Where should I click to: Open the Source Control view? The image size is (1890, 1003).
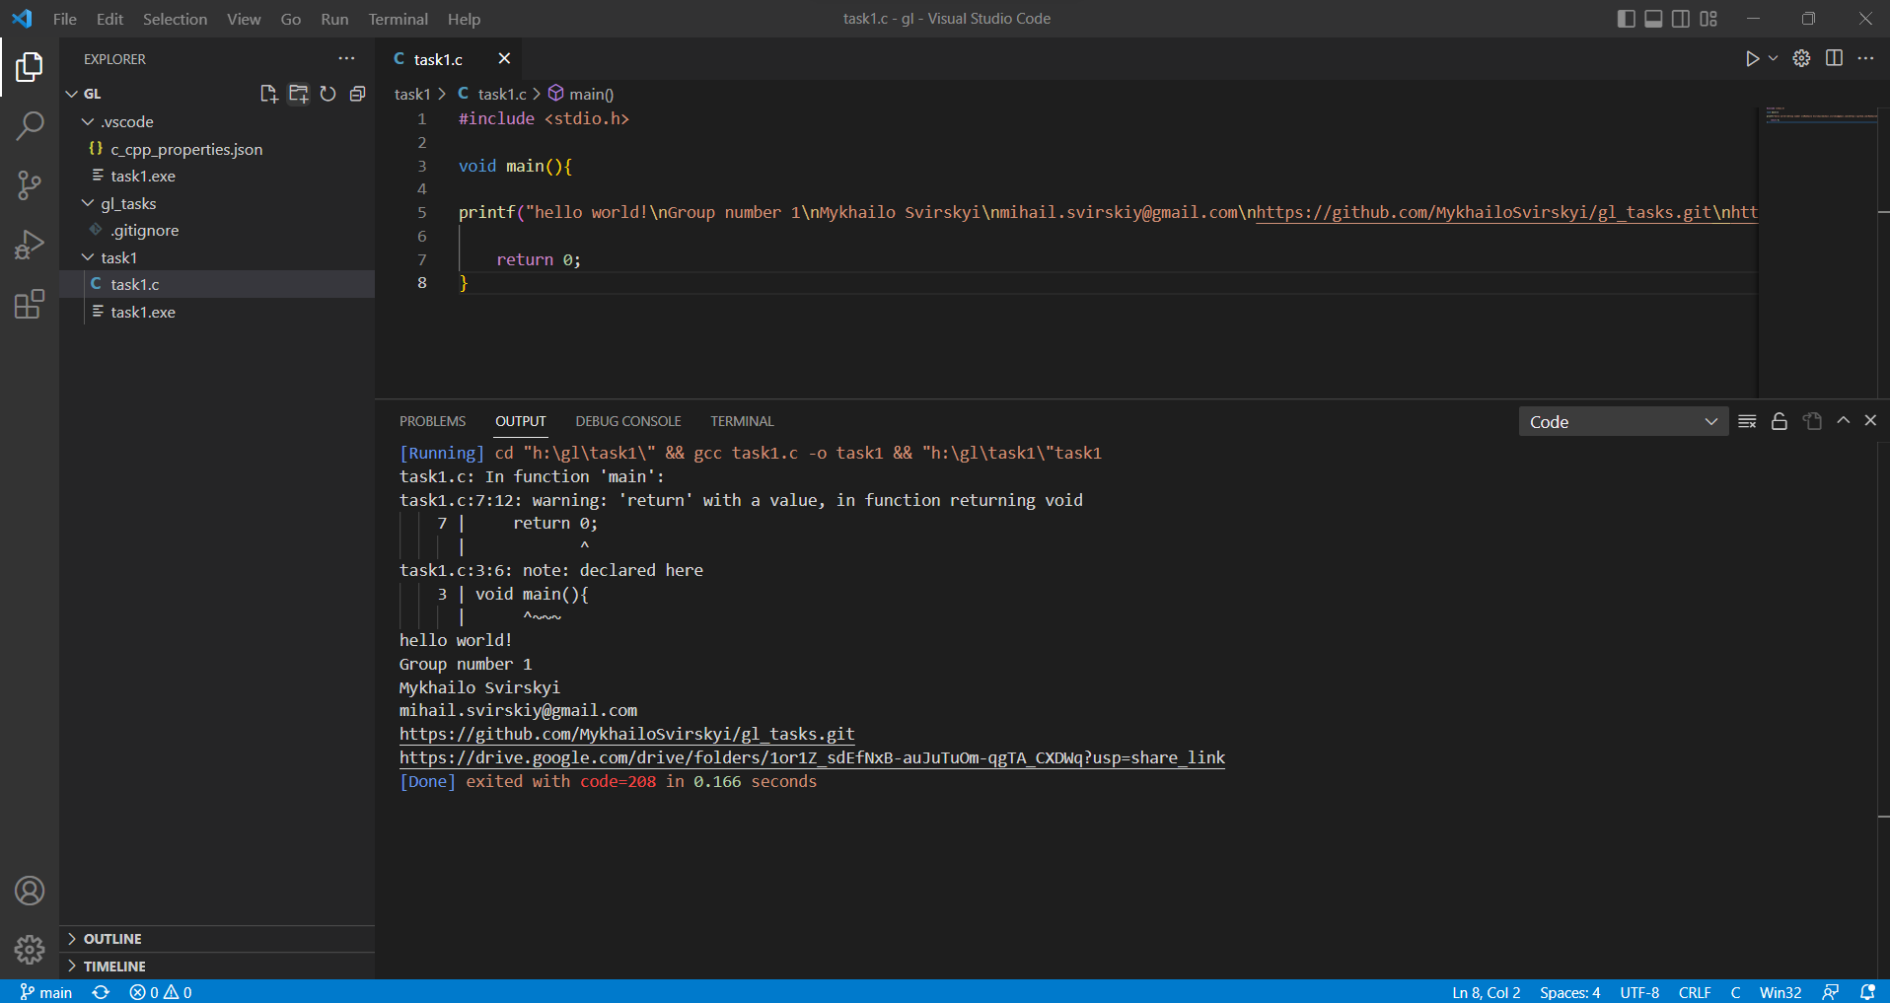[x=30, y=185]
